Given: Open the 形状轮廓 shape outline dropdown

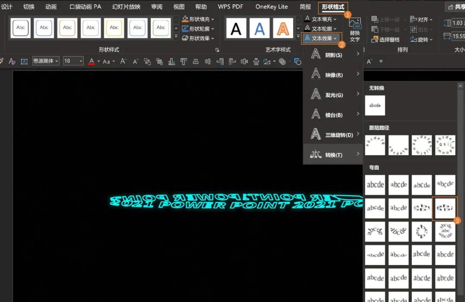Looking at the screenshot, I should coord(198,29).
